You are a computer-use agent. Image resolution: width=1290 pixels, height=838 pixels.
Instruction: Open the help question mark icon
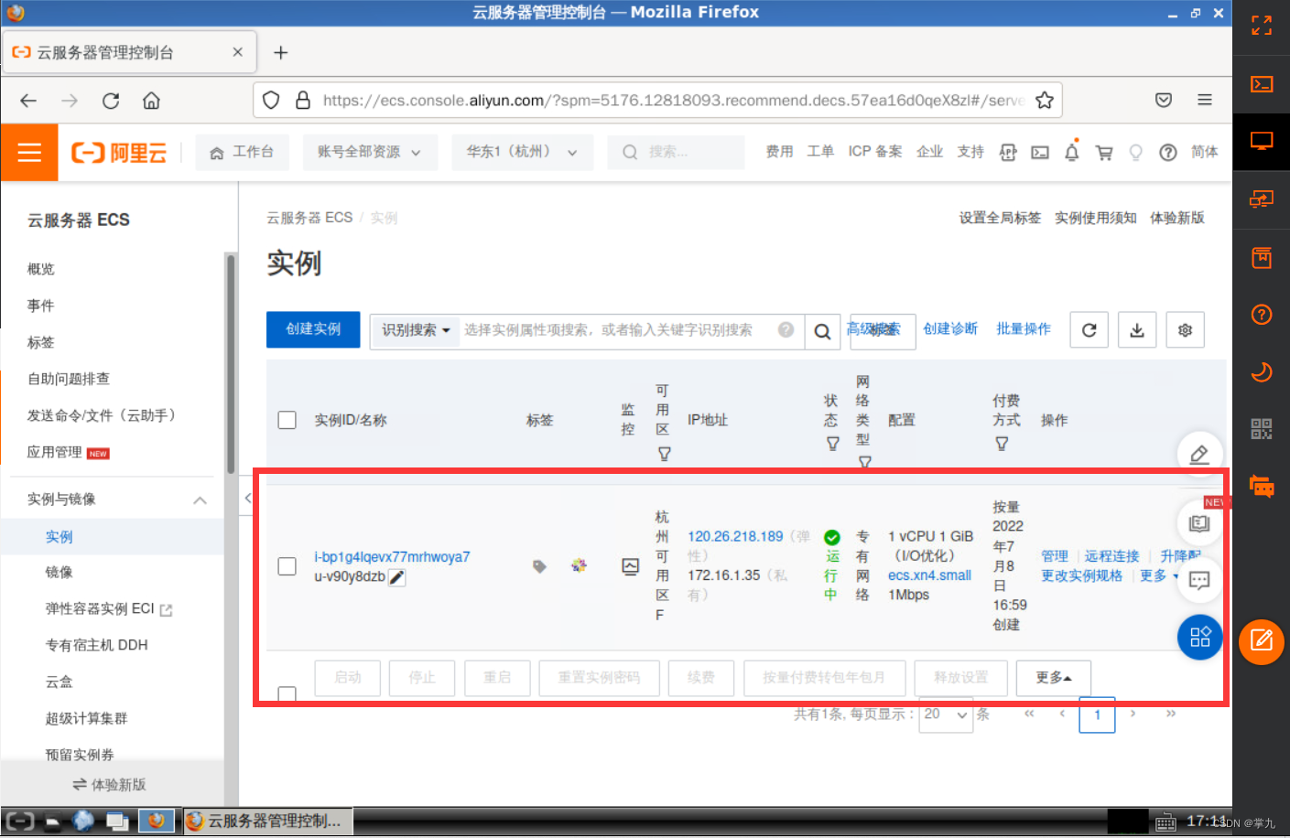tap(1168, 153)
